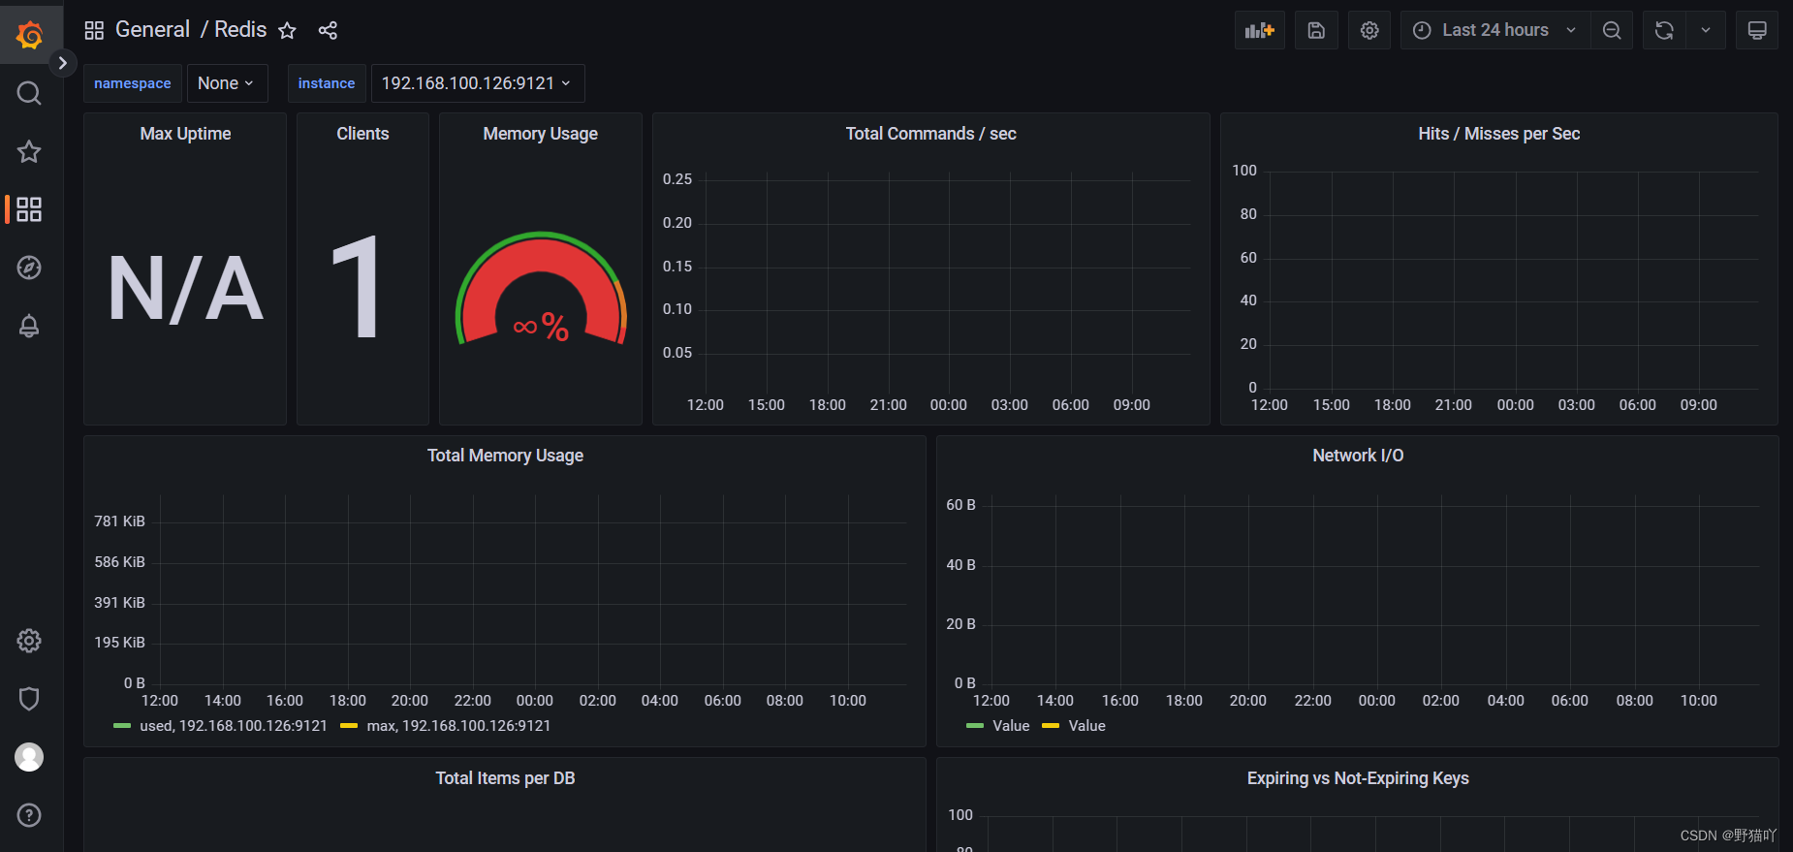
Task: Open the Starred dashboards sidebar icon
Action: tap(29, 151)
